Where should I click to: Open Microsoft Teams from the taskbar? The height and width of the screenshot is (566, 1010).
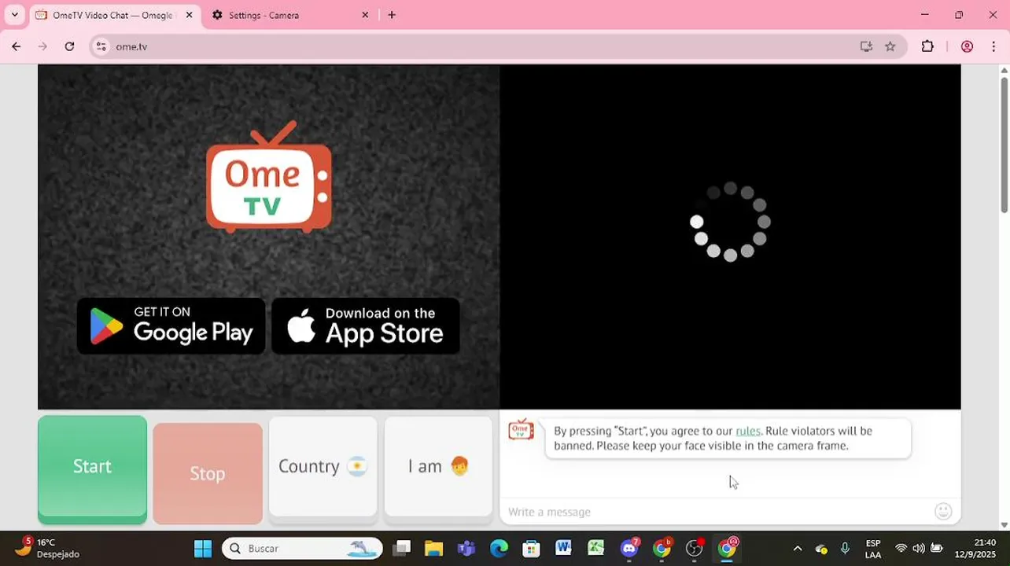tap(466, 548)
